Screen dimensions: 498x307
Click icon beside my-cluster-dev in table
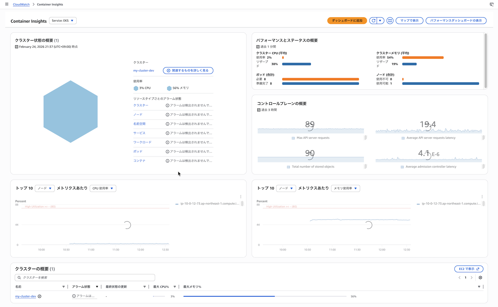point(40,296)
